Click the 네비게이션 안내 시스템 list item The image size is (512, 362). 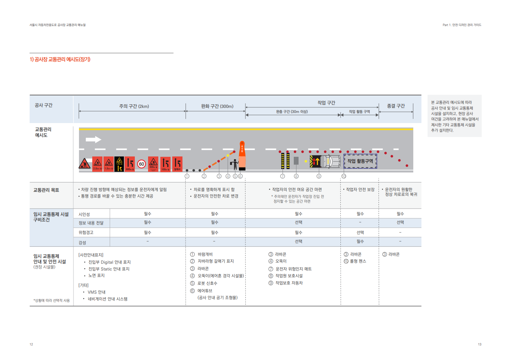point(108,299)
